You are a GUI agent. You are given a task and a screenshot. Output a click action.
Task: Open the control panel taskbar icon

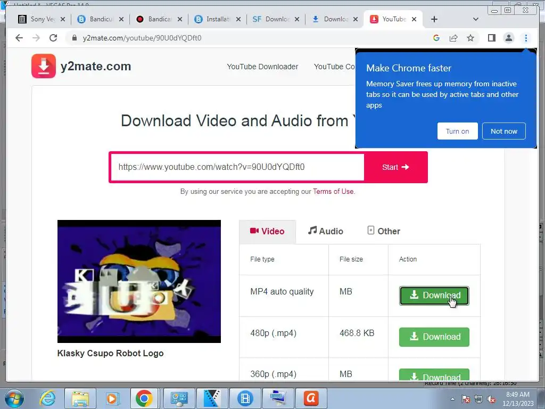(x=179, y=398)
